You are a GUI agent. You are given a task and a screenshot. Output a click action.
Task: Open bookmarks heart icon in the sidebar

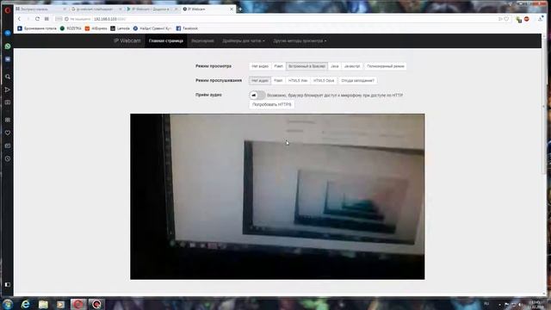(8, 133)
